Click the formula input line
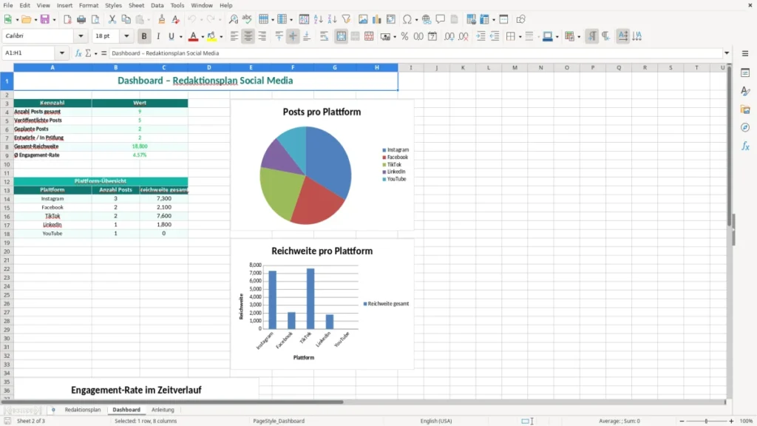Image resolution: width=757 pixels, height=426 pixels. 415,53
